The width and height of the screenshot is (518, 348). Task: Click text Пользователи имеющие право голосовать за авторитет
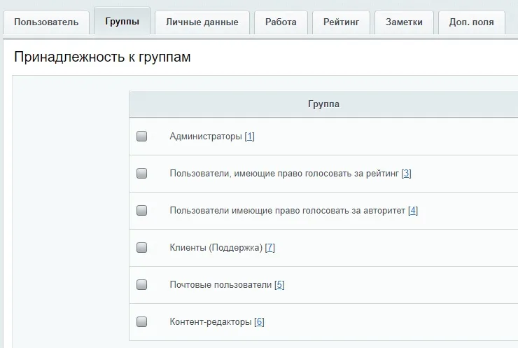pyautogui.click(x=288, y=211)
